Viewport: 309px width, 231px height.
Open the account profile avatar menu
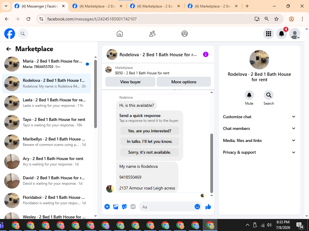click(295, 34)
